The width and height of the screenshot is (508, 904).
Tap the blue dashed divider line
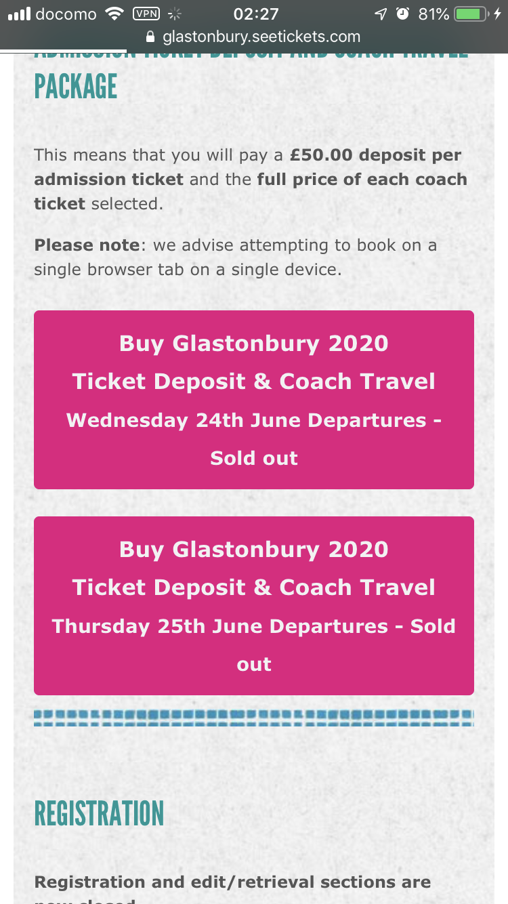[254, 718]
